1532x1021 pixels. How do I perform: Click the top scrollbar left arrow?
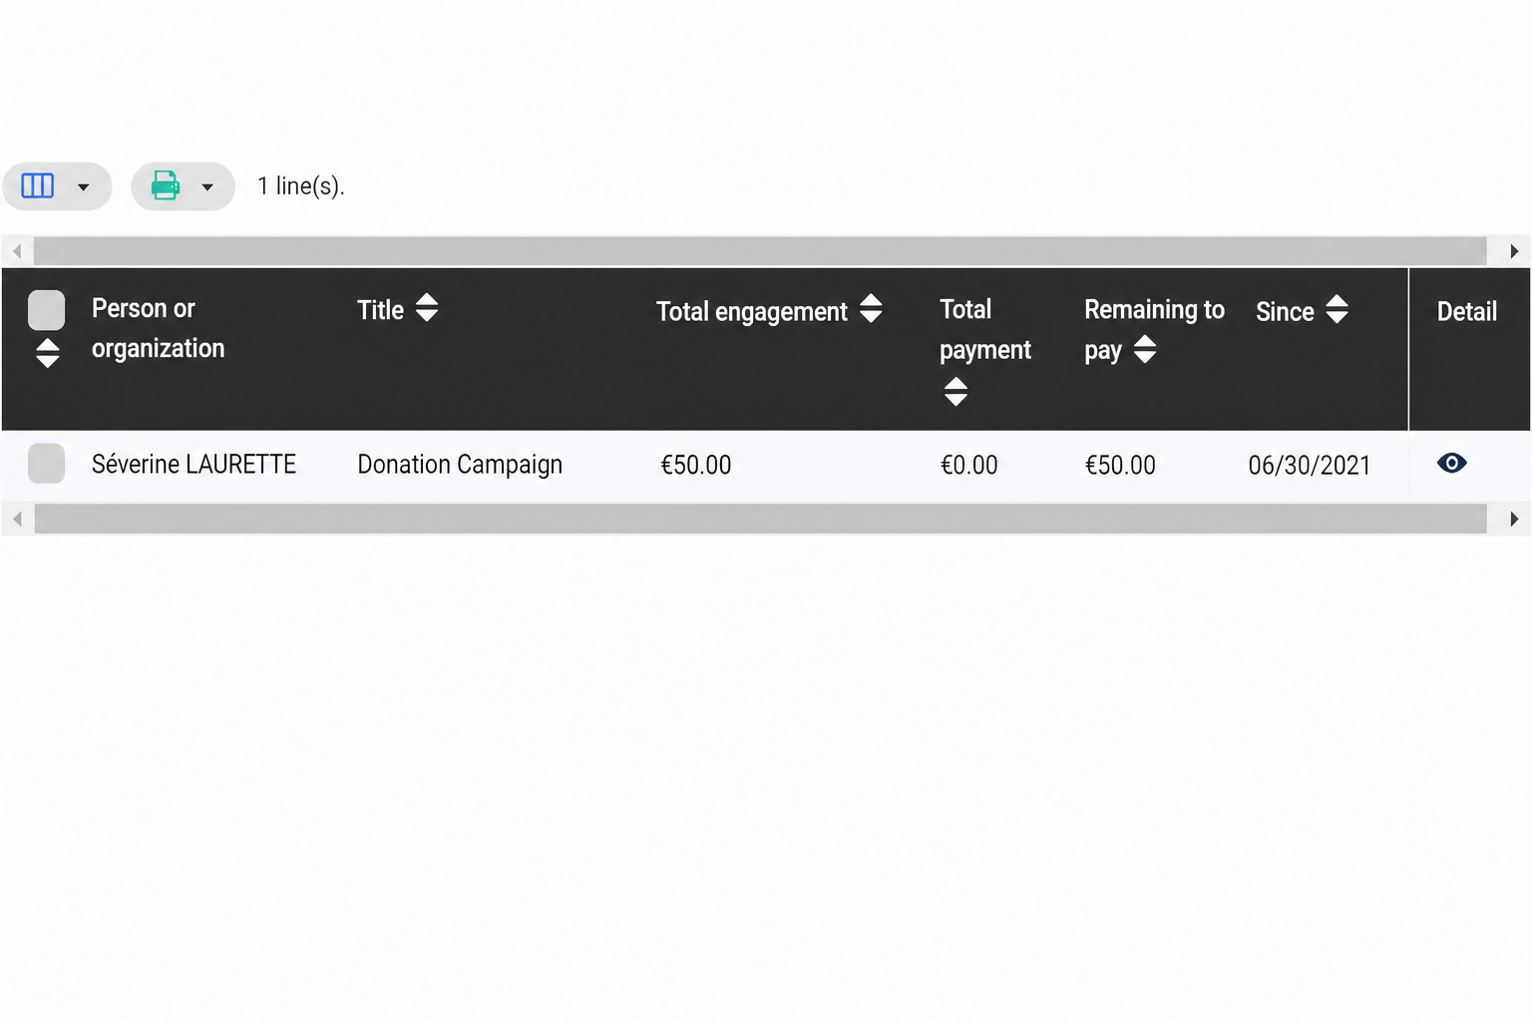tap(17, 251)
